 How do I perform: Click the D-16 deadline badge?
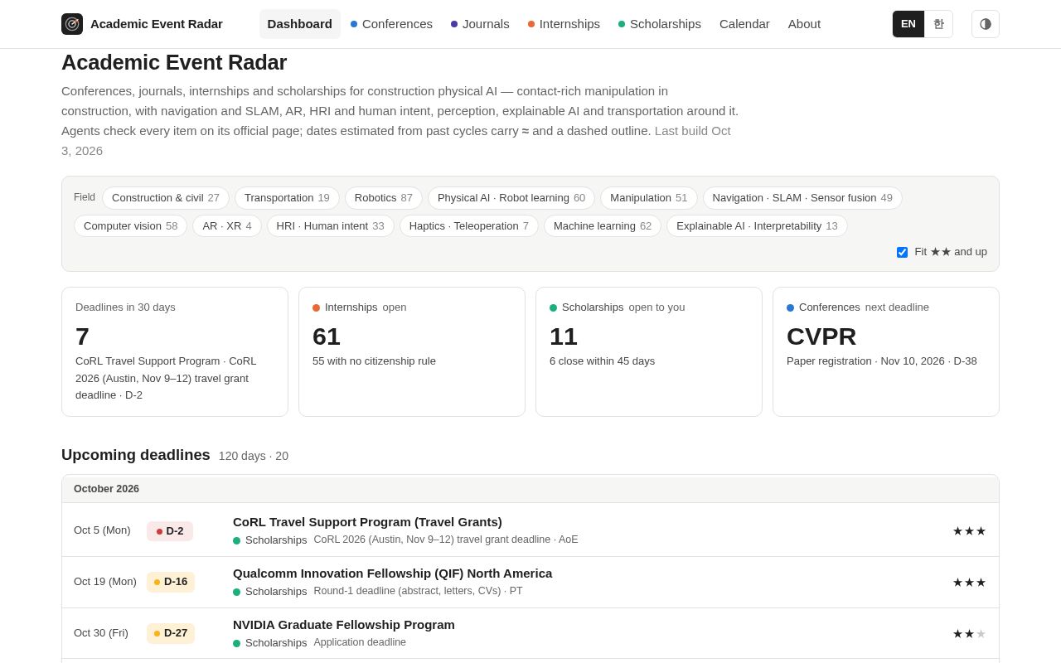coord(171,582)
